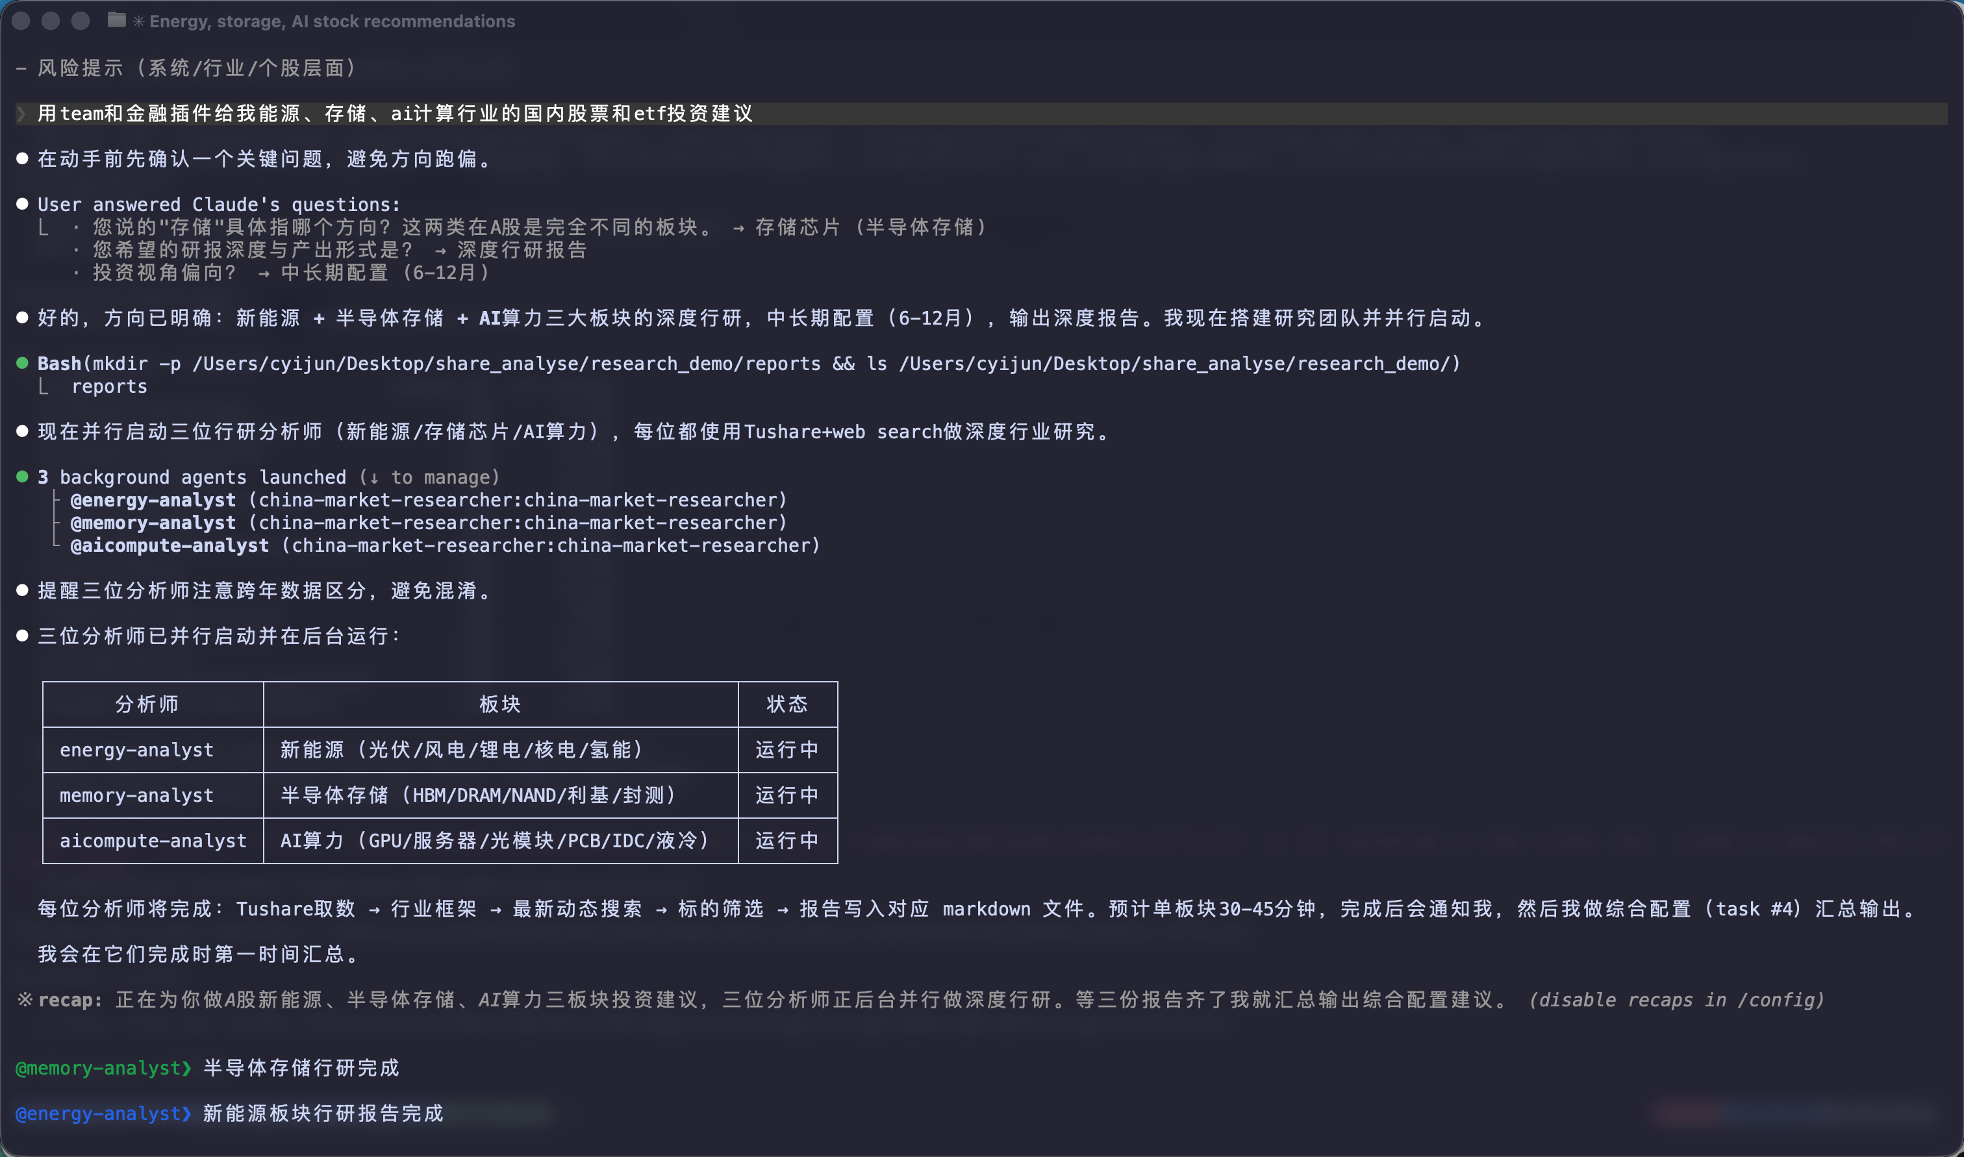Screen dimensions: 1964x1157
Task: Click the red close window button
Action: point(21,21)
